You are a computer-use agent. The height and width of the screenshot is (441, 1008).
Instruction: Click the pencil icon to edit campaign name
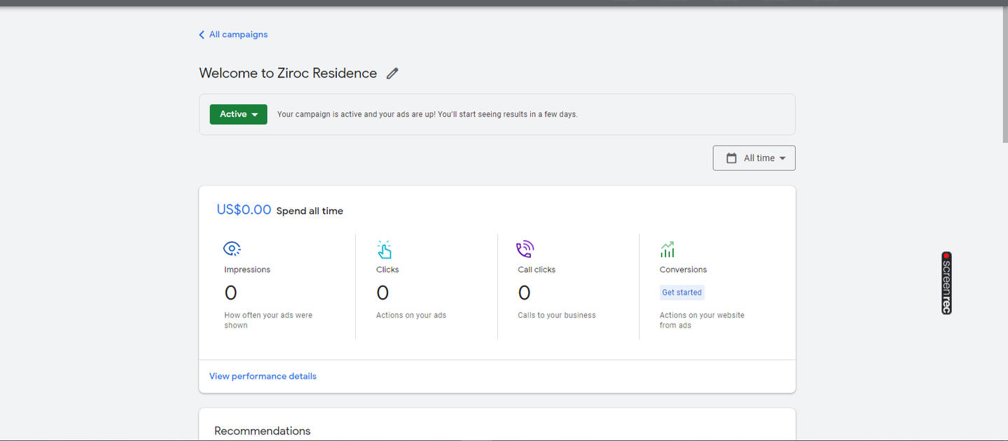point(392,73)
